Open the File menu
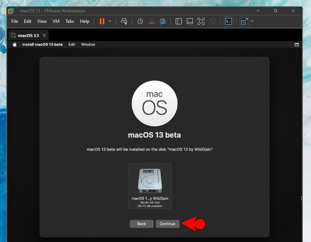Screen dimensions: 311x242 point(15,21)
